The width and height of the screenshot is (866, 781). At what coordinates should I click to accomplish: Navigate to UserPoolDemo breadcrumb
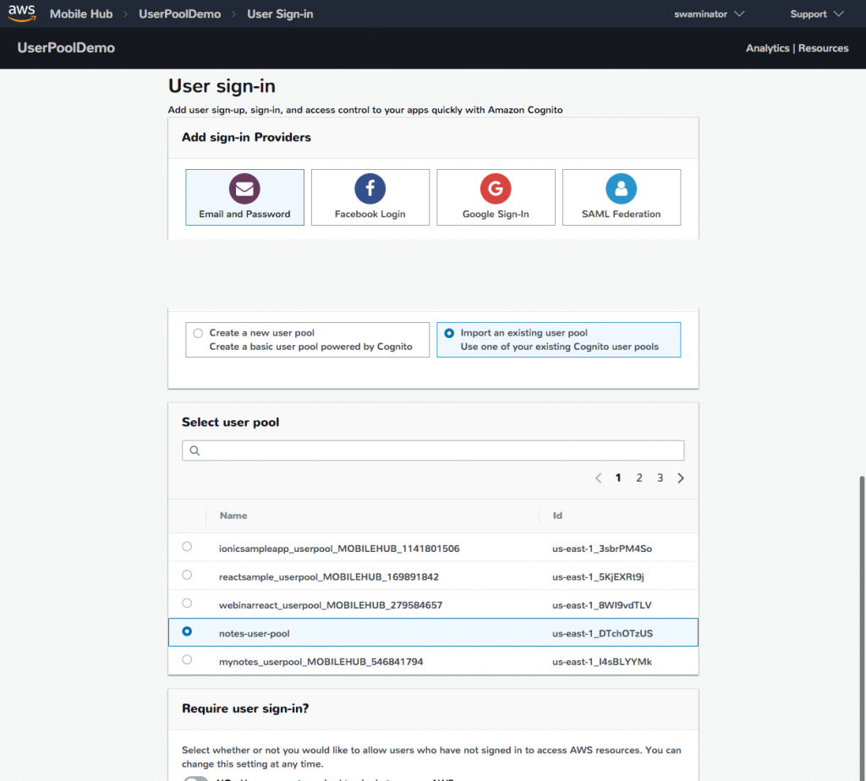179,14
